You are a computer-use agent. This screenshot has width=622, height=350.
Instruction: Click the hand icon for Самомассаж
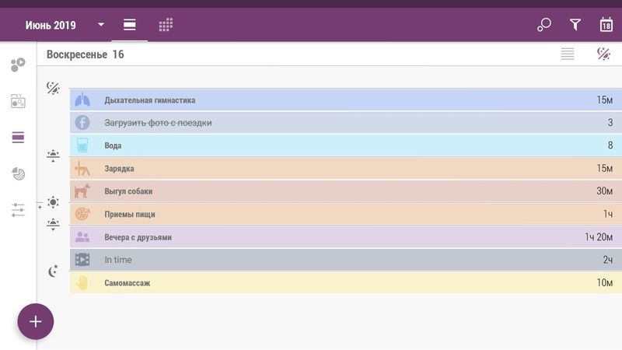82,282
